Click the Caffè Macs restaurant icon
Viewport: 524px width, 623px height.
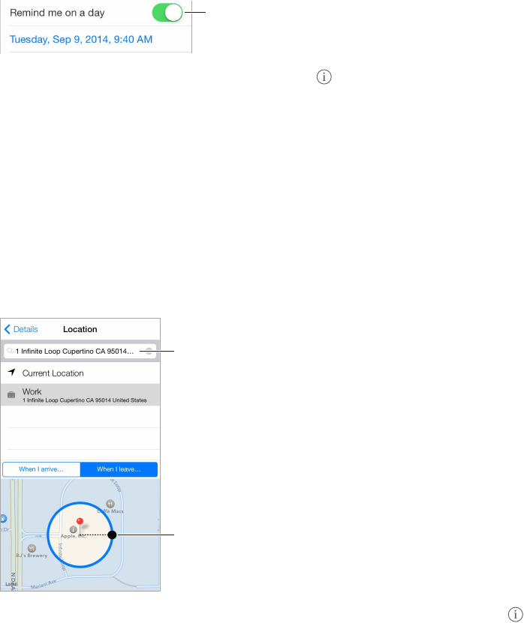click(x=110, y=504)
